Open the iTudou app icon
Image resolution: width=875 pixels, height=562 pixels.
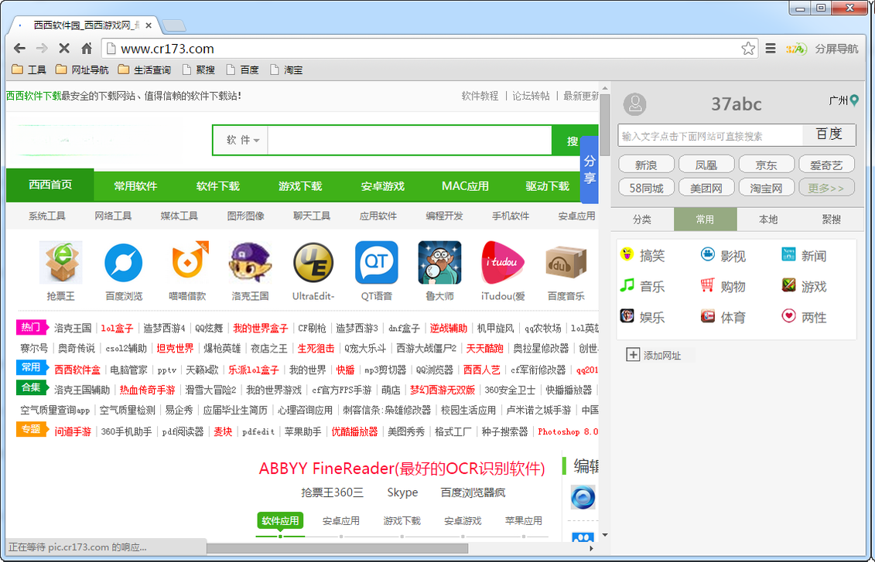pos(503,263)
